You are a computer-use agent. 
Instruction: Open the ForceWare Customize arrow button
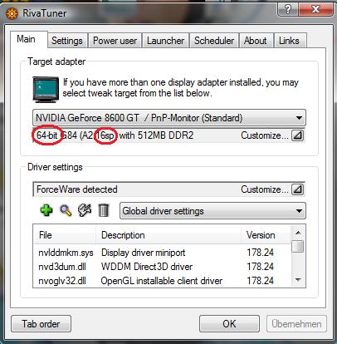tap(298, 189)
